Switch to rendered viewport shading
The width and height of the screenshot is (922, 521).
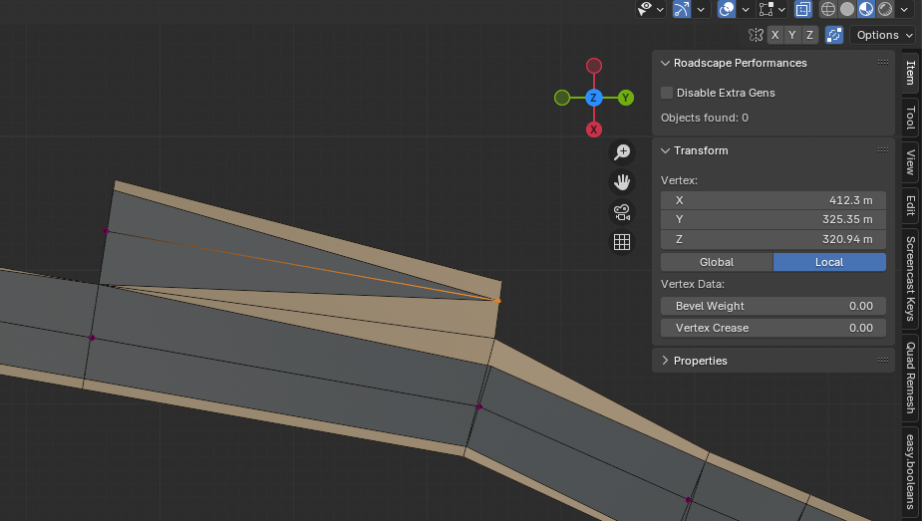(x=885, y=9)
